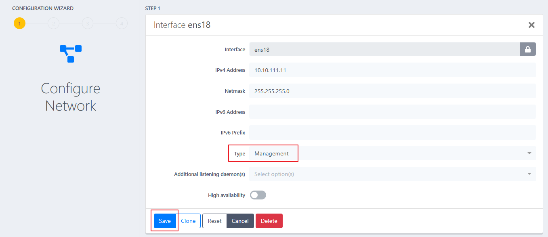Viewport: 548px width, 237px height.
Task: Expand the Type dropdown arrow
Action: click(529, 153)
